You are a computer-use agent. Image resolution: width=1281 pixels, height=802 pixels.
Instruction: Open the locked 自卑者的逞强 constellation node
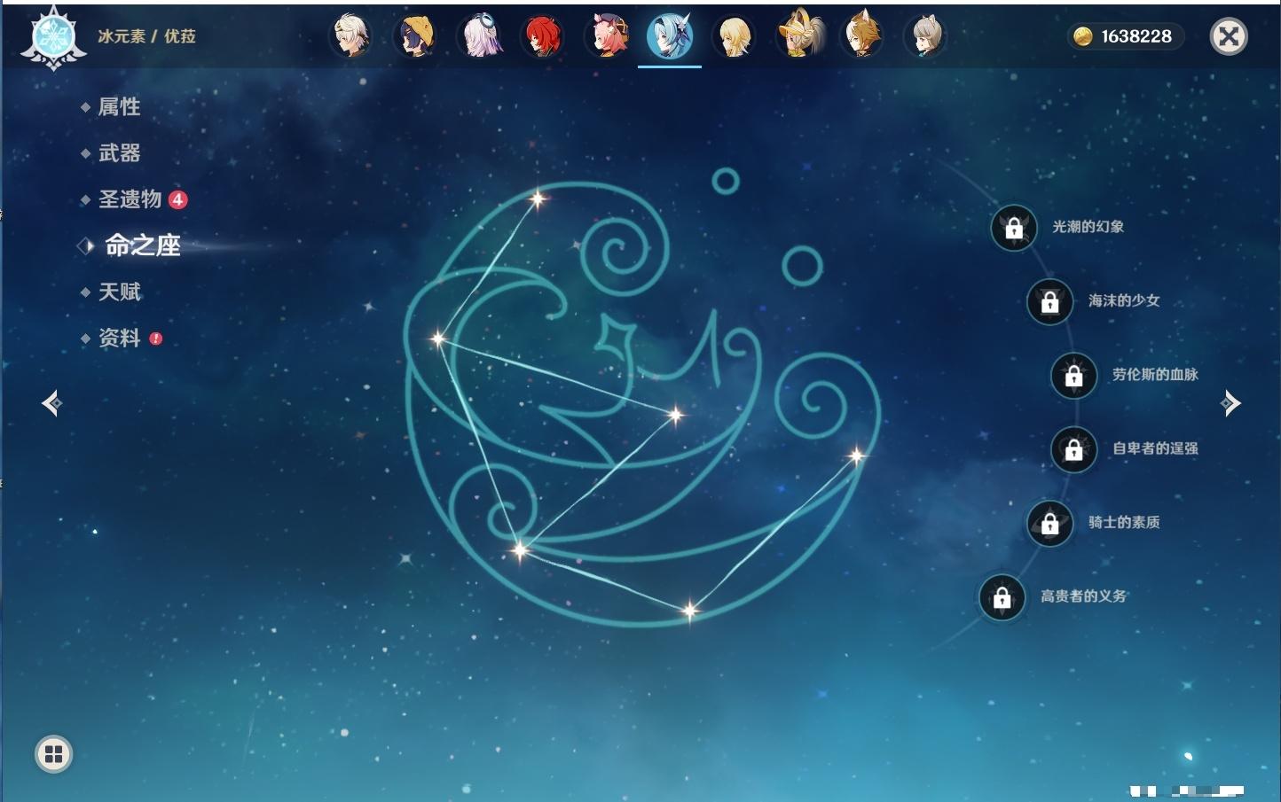click(1074, 449)
